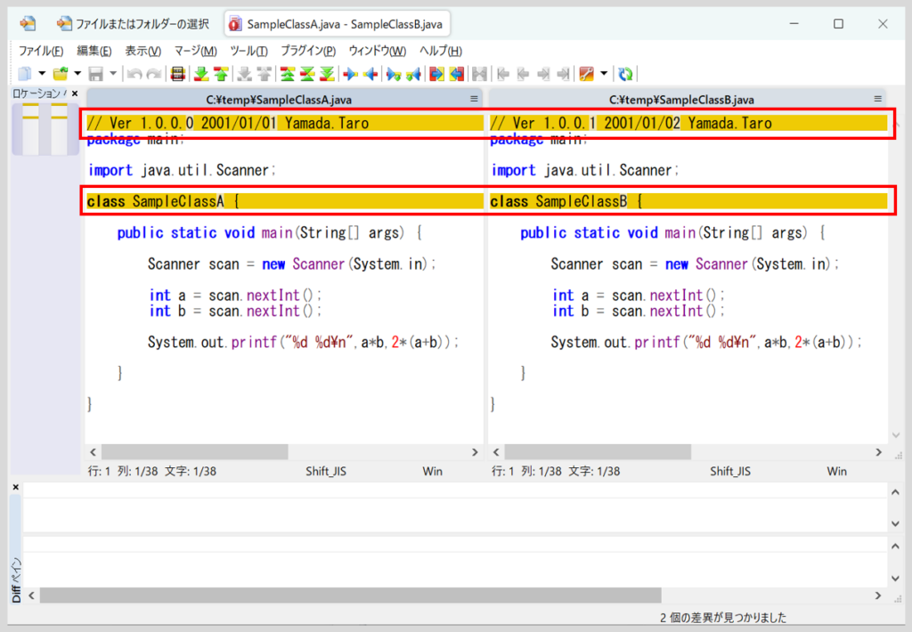Open the ツール(T) menu
912x632 pixels.
[249, 51]
